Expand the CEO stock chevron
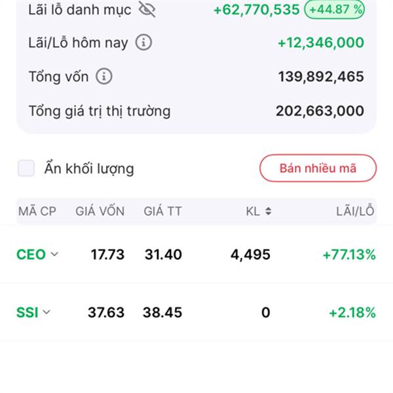This screenshot has height=393, width=393. 54,254
